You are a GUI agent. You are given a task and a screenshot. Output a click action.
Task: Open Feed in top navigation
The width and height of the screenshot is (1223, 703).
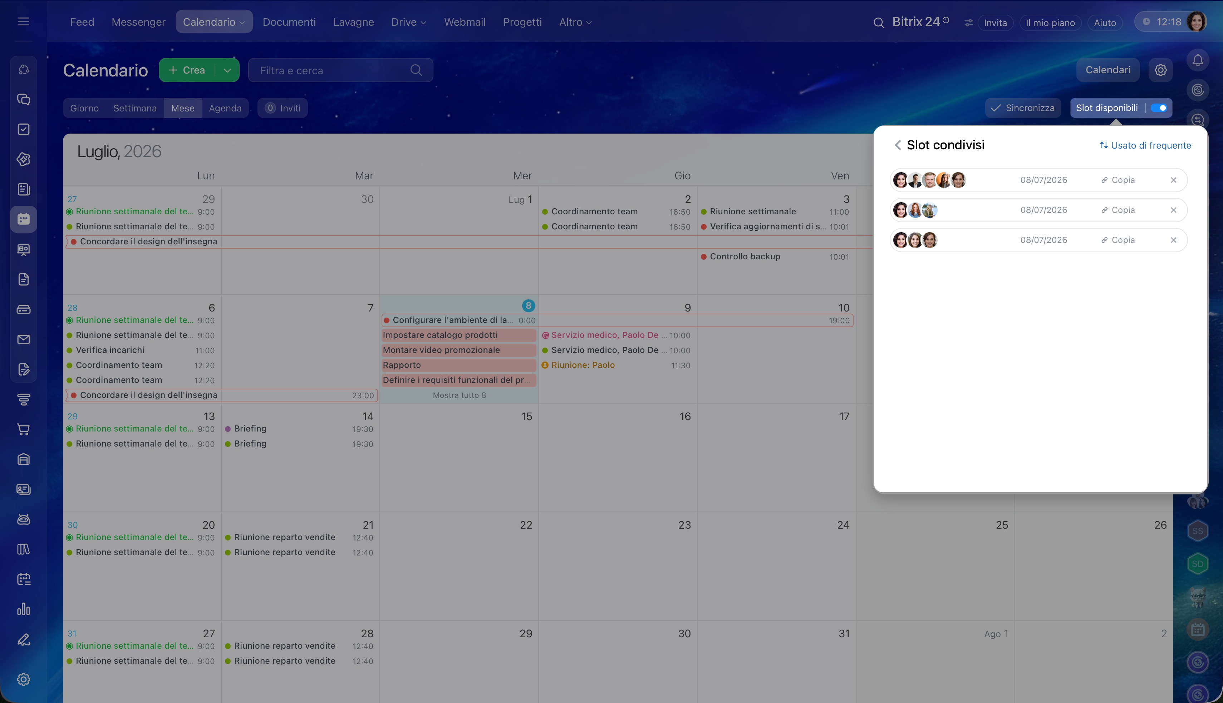(82, 22)
